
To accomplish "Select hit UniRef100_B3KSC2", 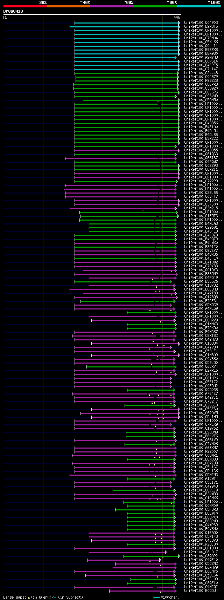I will [x=201, y=139].
